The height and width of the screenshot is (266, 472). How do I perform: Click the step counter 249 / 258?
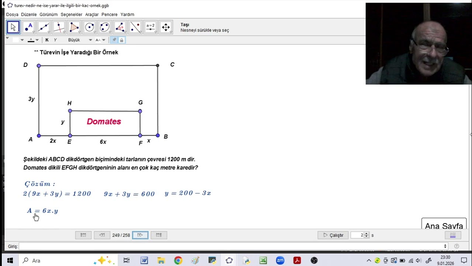(x=121, y=235)
